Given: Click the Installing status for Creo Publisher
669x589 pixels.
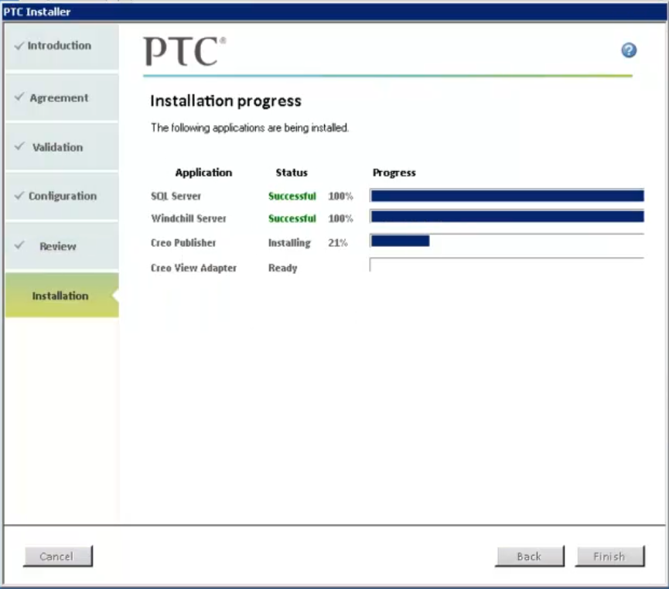Looking at the screenshot, I should [x=291, y=241].
